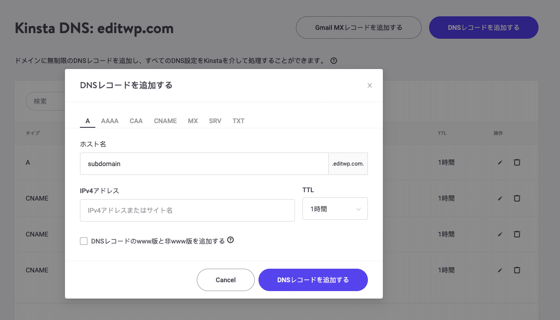Image resolution: width=560 pixels, height=320 pixels.
Task: Click the edit pencil on the first CNAME record
Action: point(500,198)
